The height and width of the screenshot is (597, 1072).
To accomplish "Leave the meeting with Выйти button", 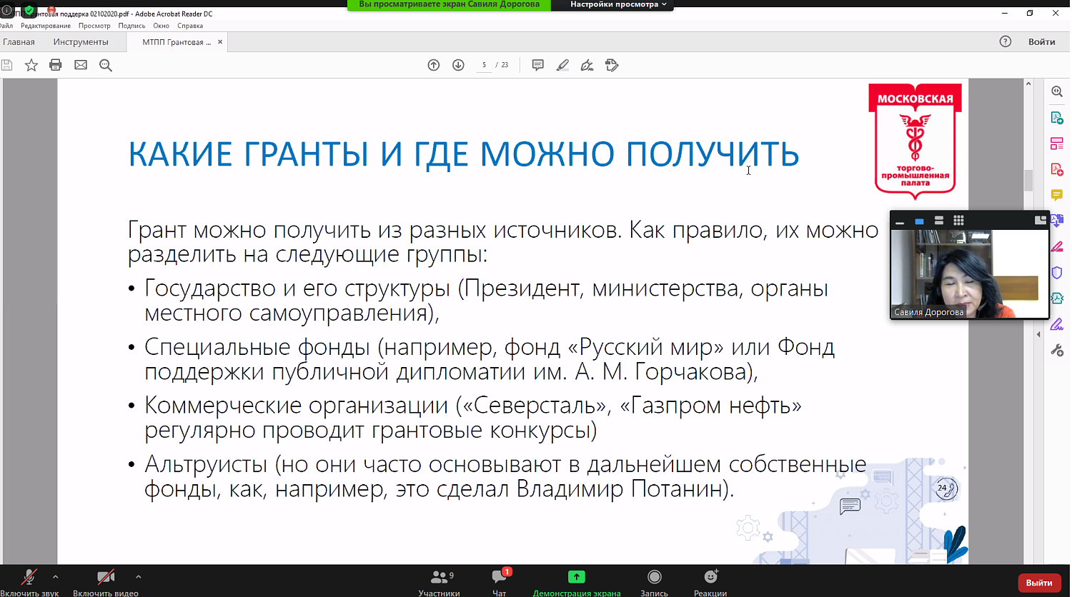I will point(1038,583).
